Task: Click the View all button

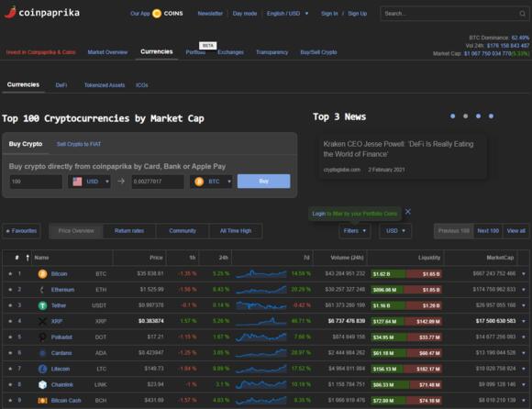Action: pos(515,231)
